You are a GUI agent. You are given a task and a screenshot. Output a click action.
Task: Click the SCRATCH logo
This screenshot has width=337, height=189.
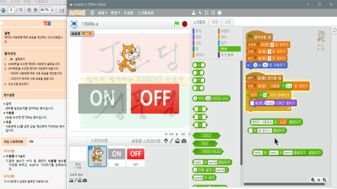[77, 13]
